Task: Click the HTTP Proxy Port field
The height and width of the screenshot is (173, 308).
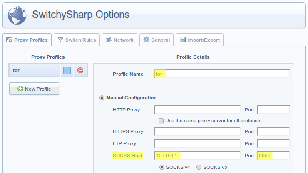Action: (273, 109)
